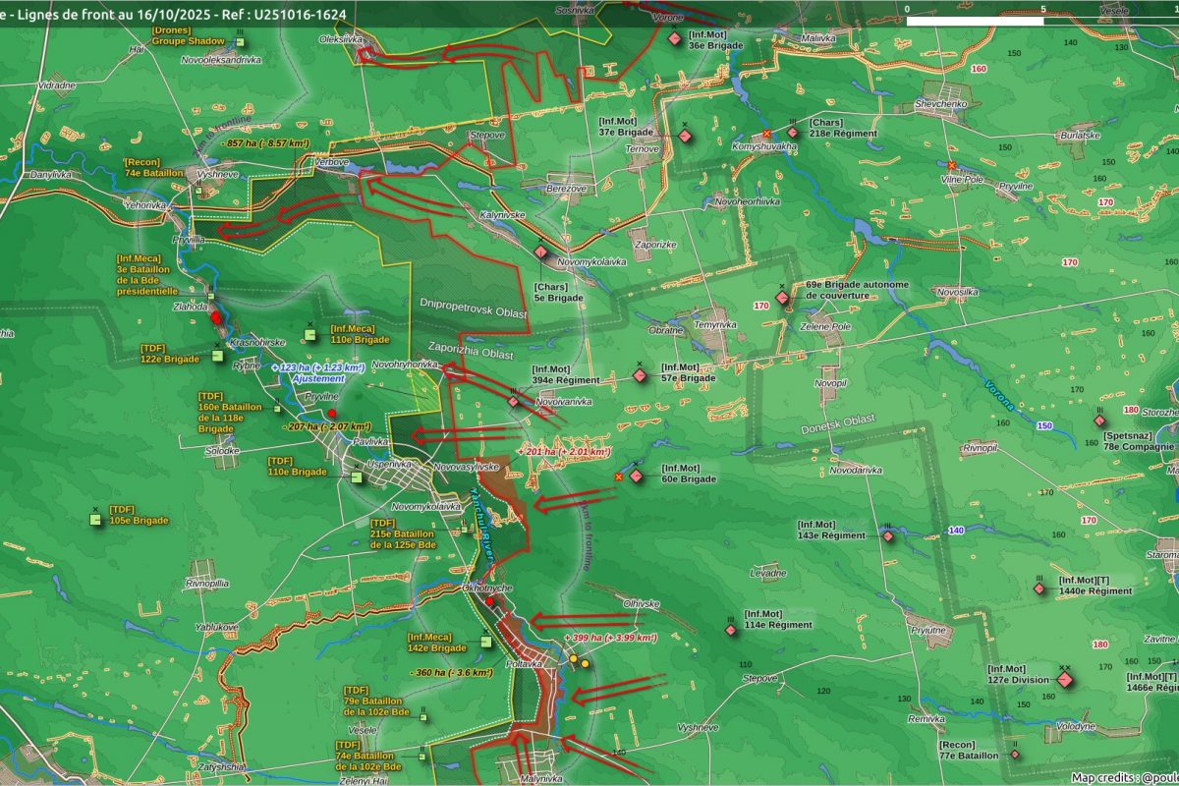This screenshot has width=1179, height=786.
Task: Click the Novomykolaivka town label near 5e Brigade
Action: tap(590, 262)
